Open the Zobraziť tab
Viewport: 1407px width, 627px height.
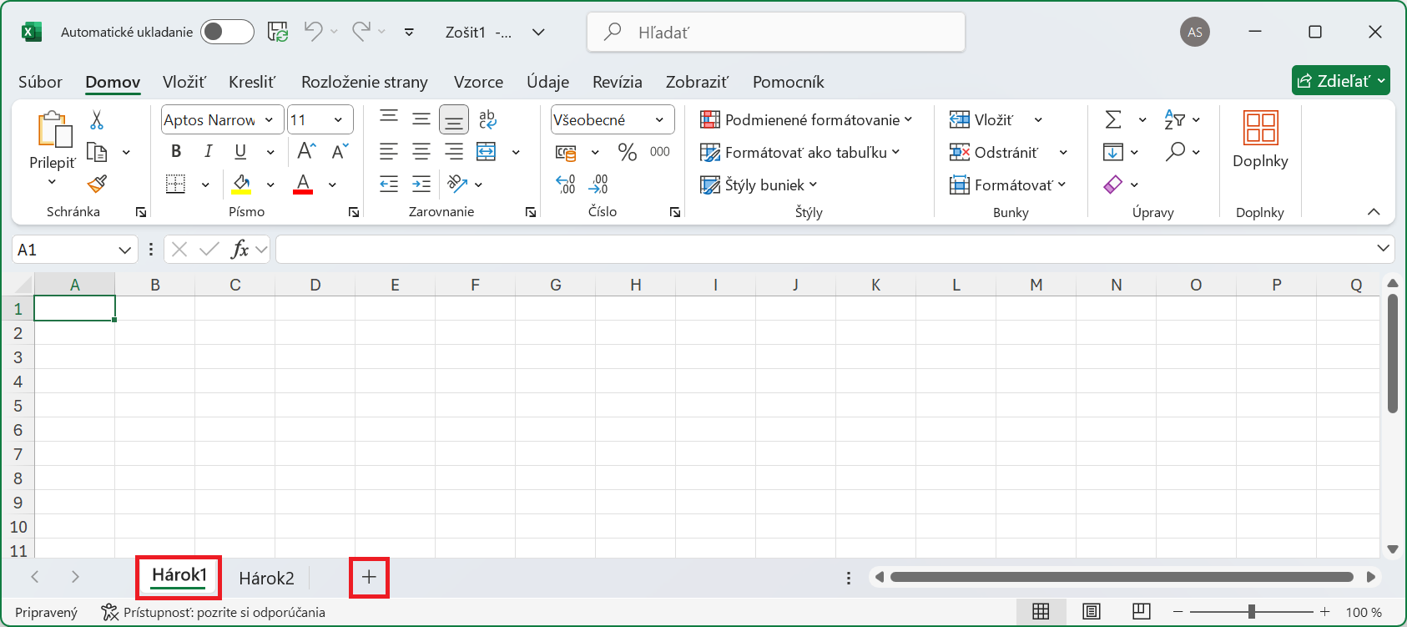pyautogui.click(x=697, y=82)
